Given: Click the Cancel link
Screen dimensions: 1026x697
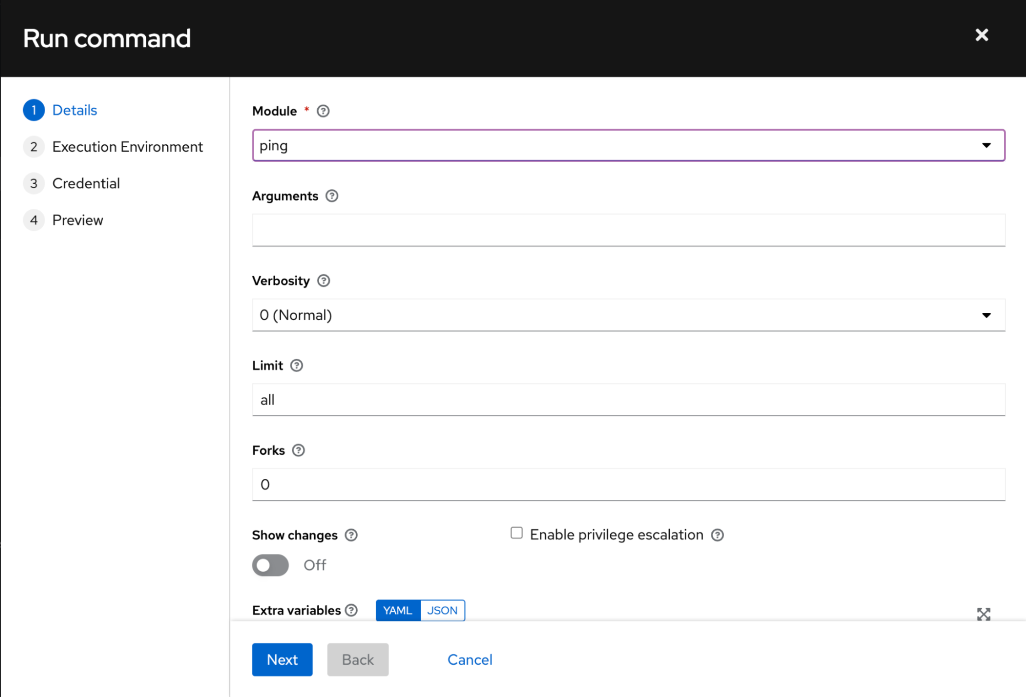Looking at the screenshot, I should (470, 660).
